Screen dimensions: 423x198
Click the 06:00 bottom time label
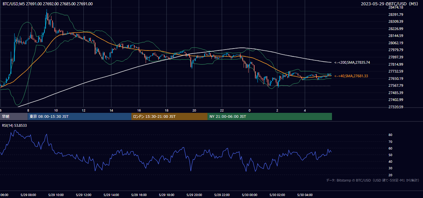[x=4, y=195]
